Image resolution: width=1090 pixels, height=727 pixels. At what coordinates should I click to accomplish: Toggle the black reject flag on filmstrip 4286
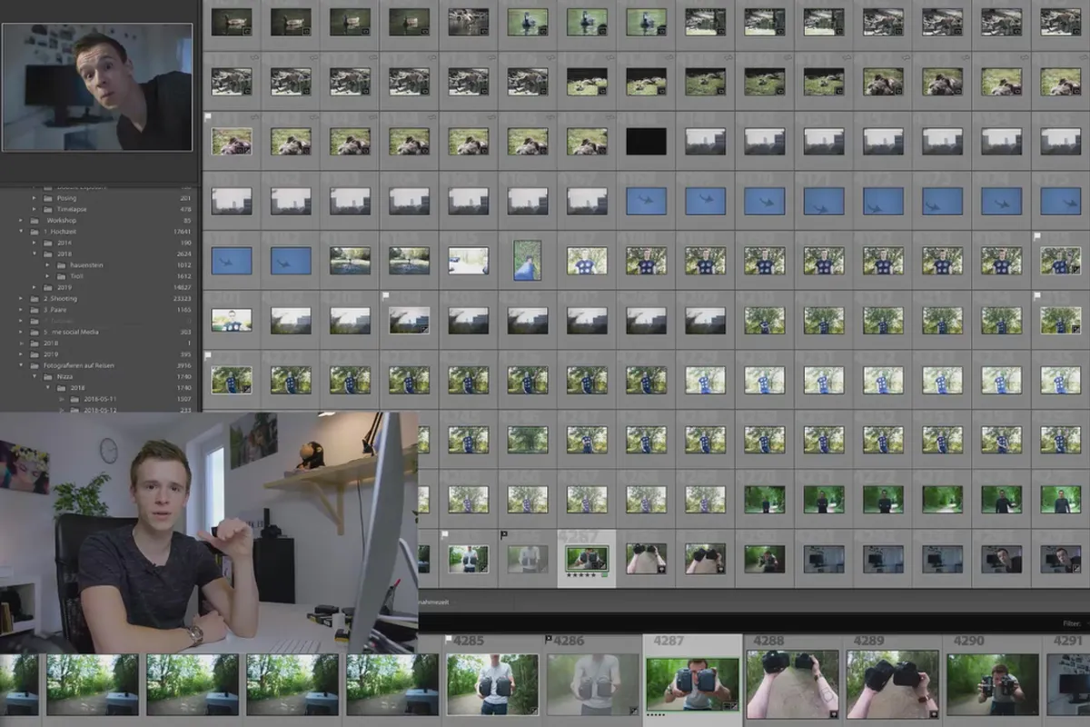click(549, 639)
